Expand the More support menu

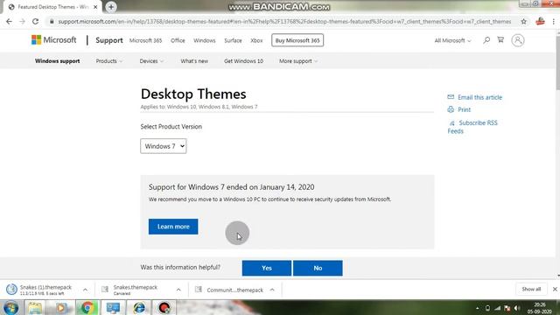[298, 61]
